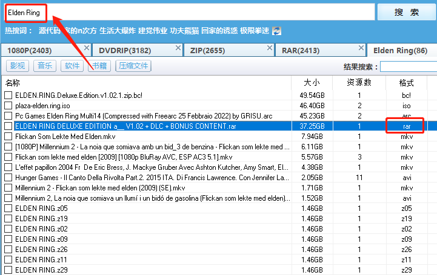Image resolution: width=437 pixels, height=275 pixels.
Task: Click hot search word 回家的诱惑
Action: [x=219, y=31]
